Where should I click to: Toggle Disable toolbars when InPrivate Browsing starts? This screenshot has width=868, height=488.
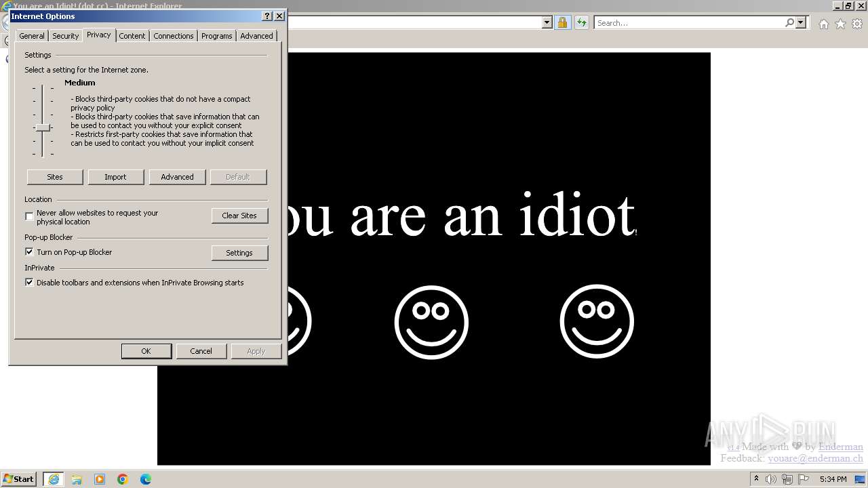coord(29,282)
